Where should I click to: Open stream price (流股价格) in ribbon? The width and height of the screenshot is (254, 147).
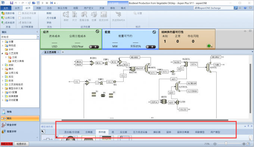8,13
